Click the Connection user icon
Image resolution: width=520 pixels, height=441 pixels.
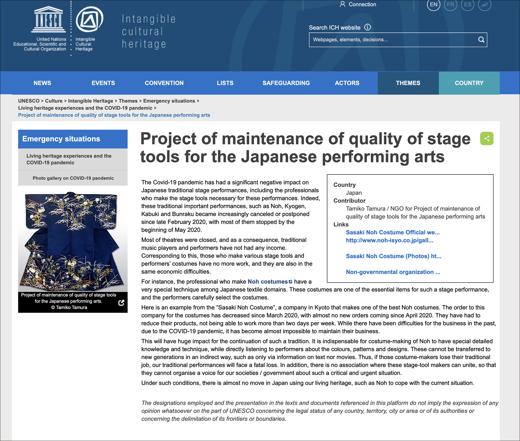[342, 4]
